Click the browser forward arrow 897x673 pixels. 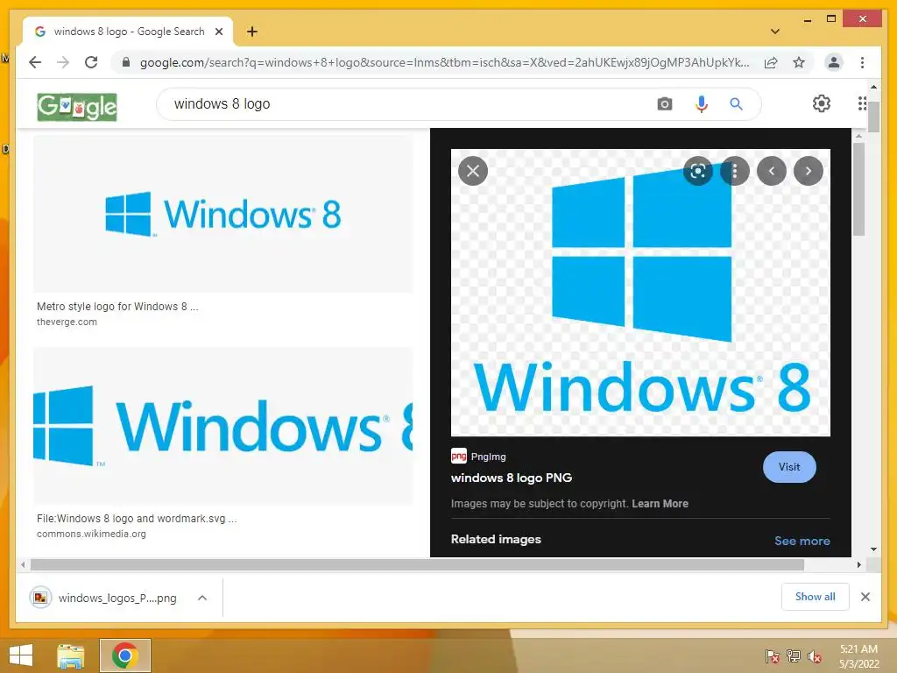63,62
